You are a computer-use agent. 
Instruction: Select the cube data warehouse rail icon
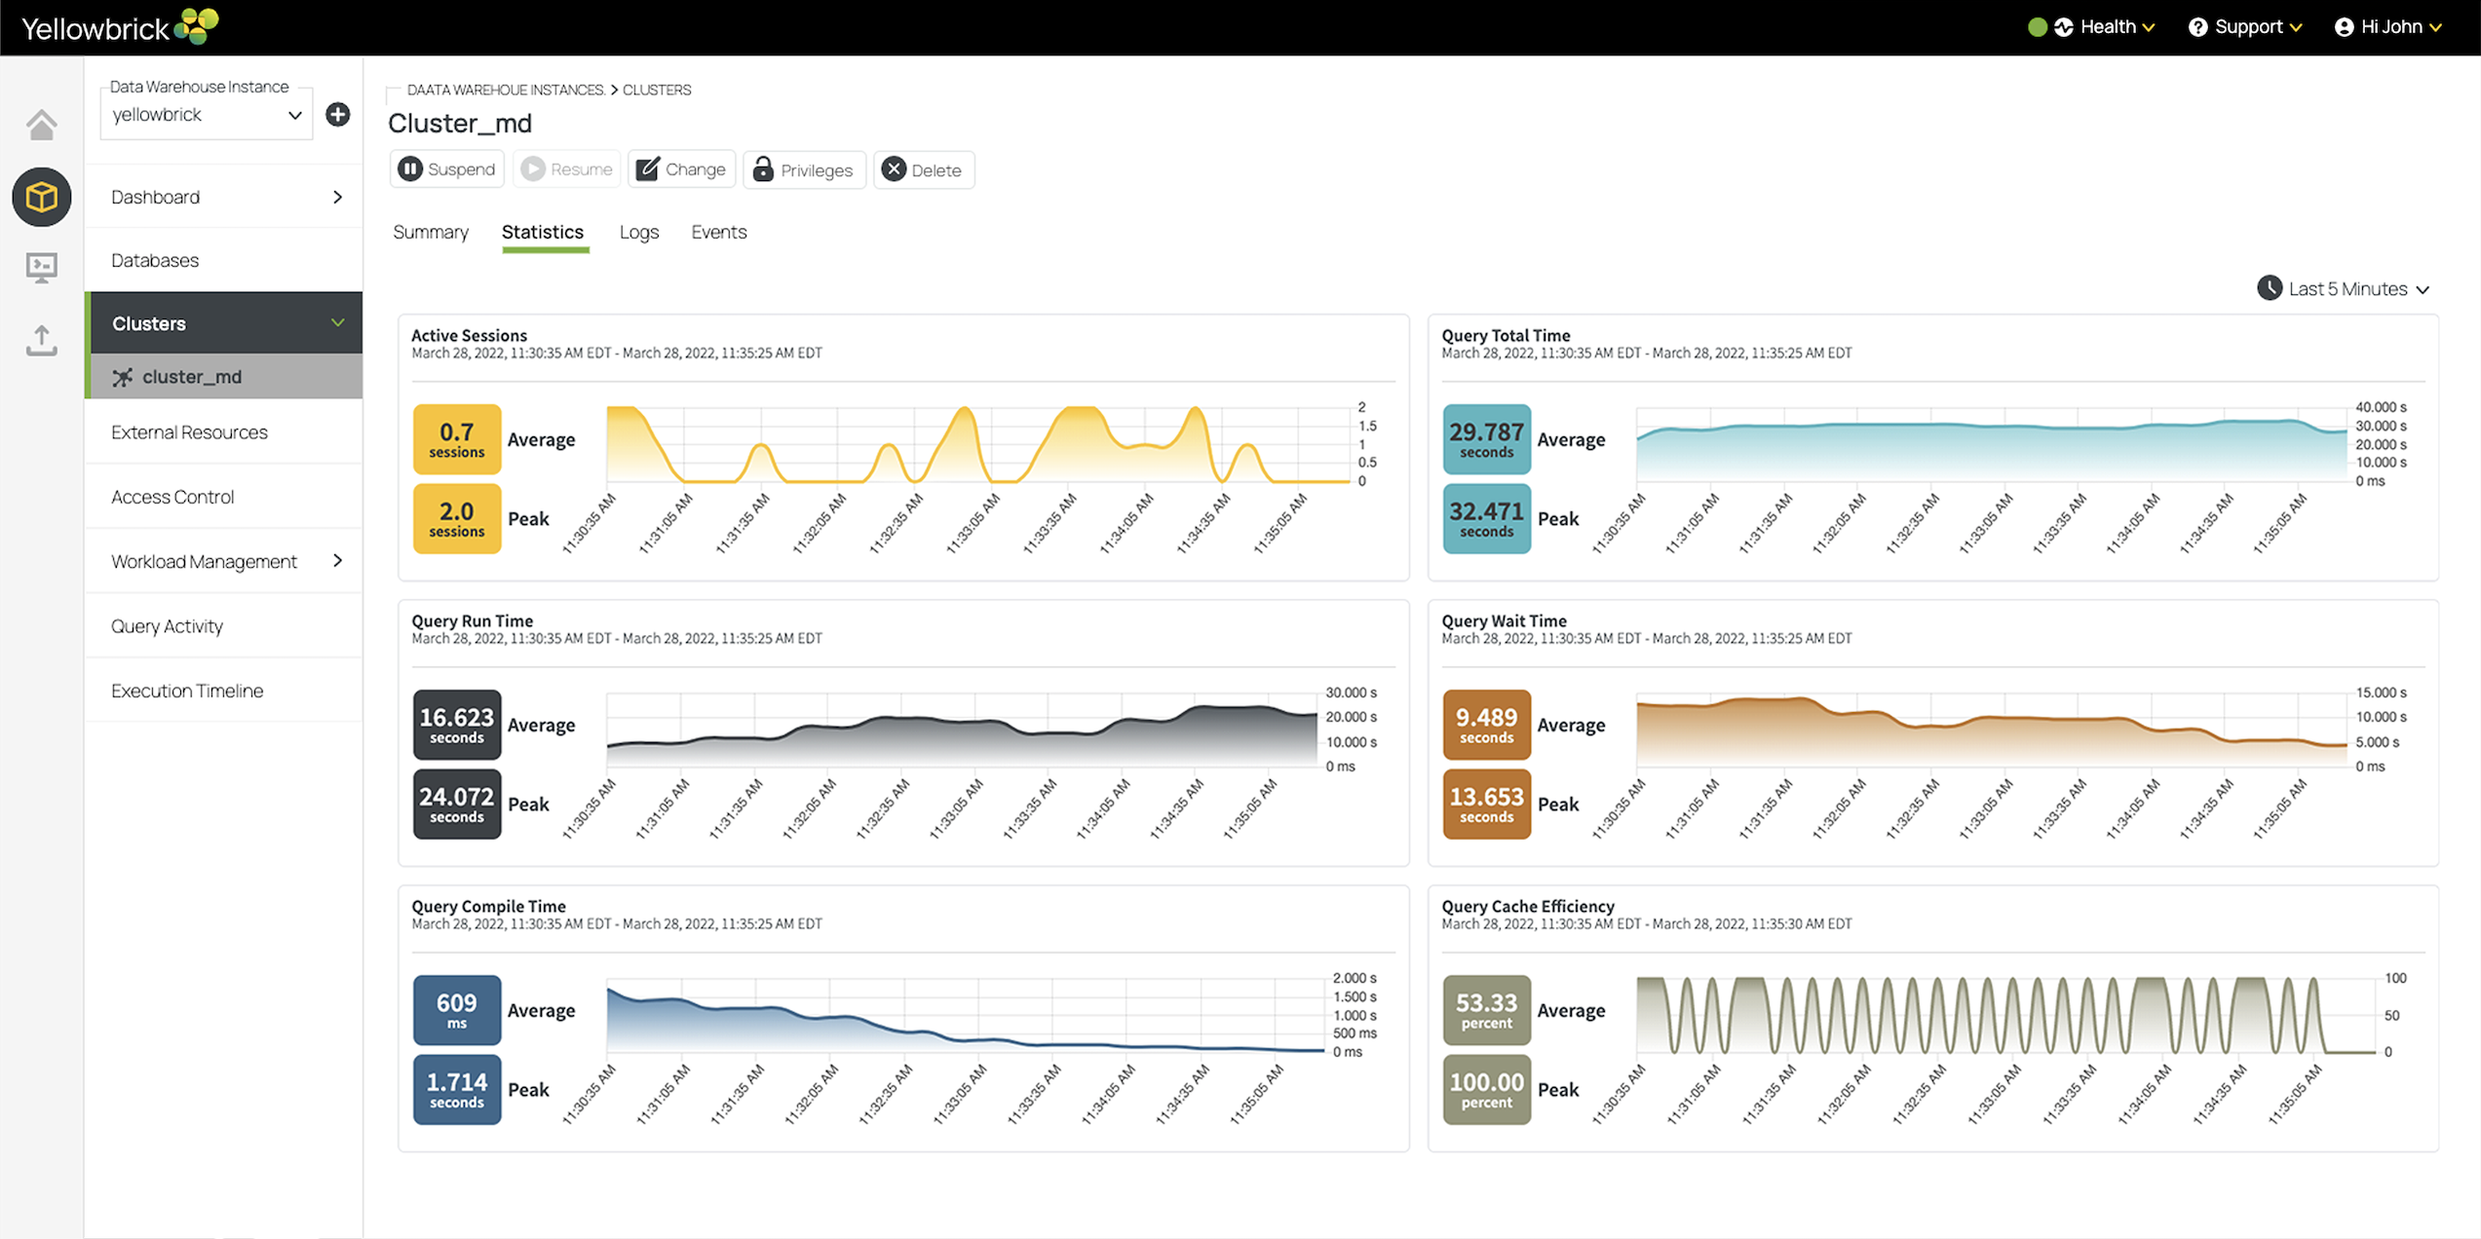point(41,198)
